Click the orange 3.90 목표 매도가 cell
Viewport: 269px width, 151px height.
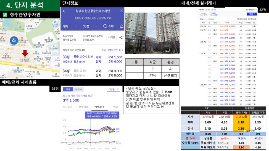tap(241, 147)
